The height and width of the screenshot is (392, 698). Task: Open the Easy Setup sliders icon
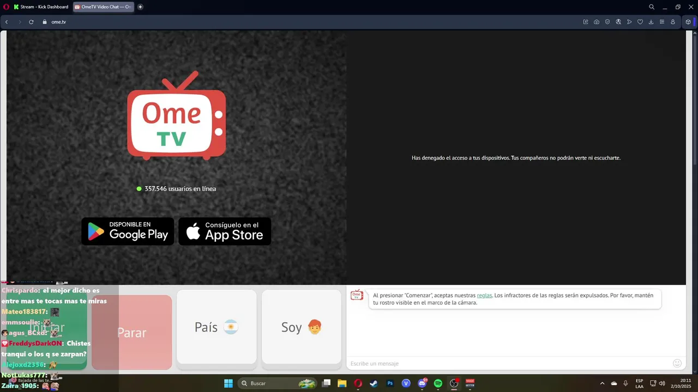662,22
